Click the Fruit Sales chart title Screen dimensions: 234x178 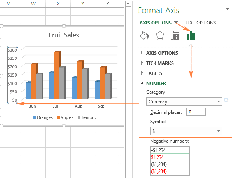(x=64, y=35)
